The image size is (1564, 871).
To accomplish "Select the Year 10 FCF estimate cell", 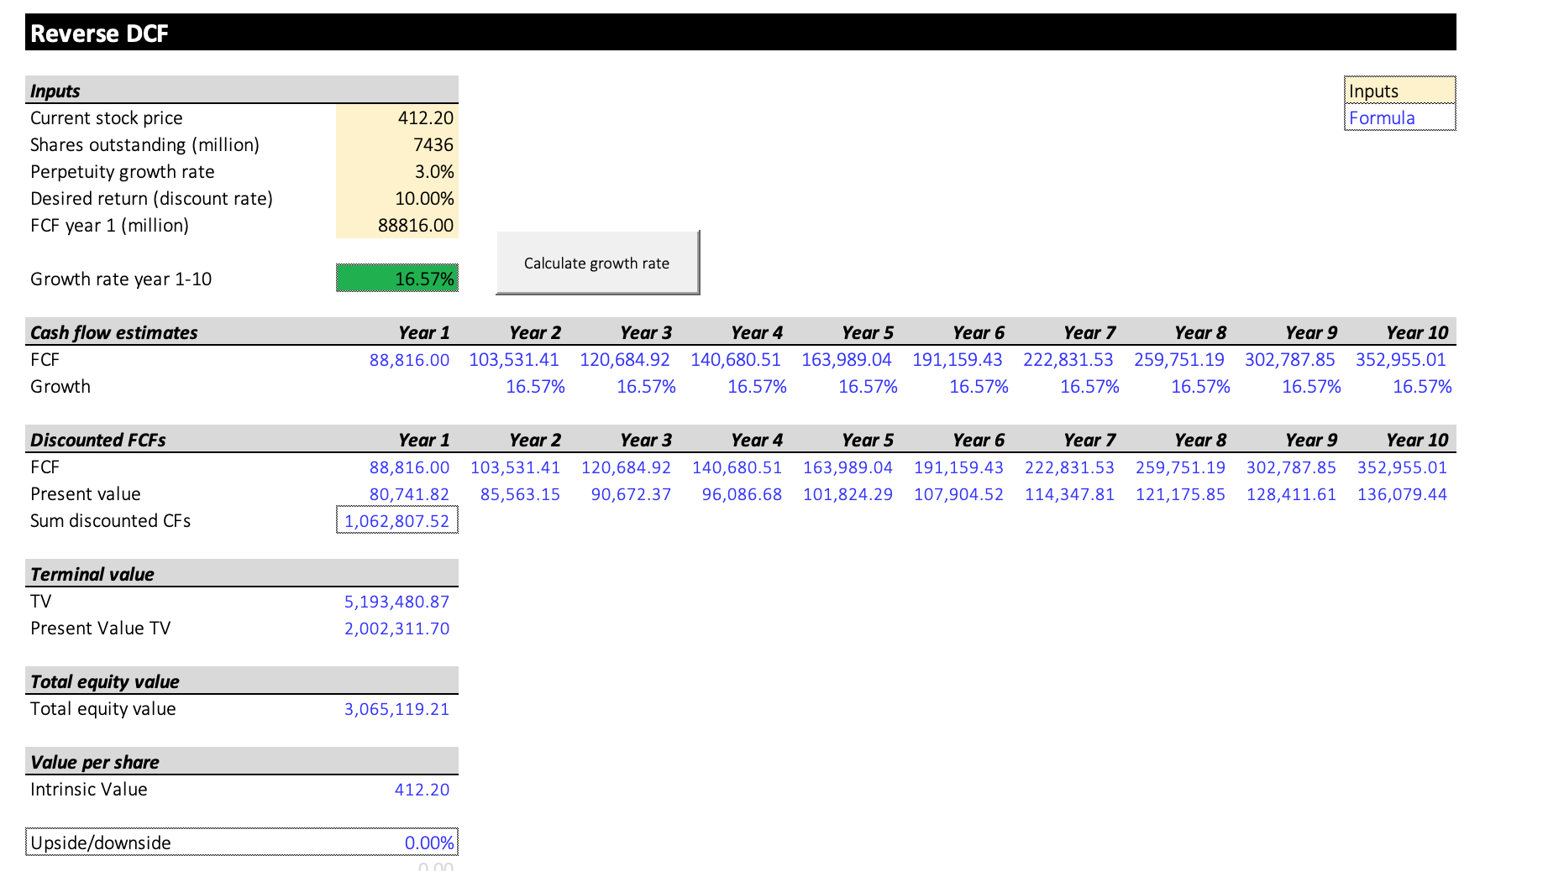I will (x=1401, y=359).
